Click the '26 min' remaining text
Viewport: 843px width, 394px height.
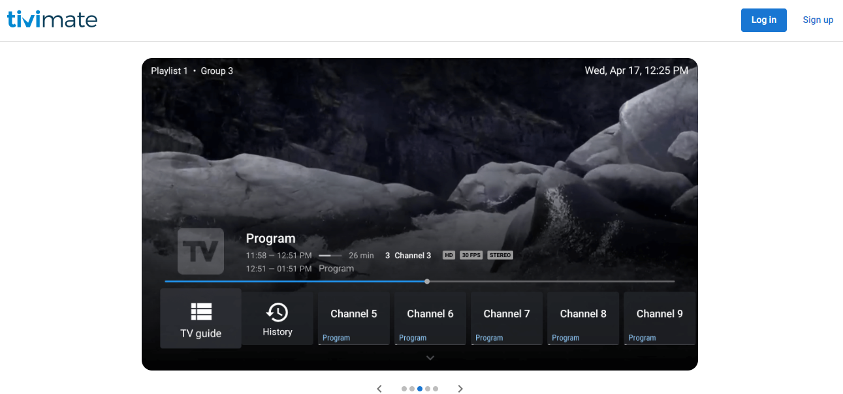click(x=361, y=256)
